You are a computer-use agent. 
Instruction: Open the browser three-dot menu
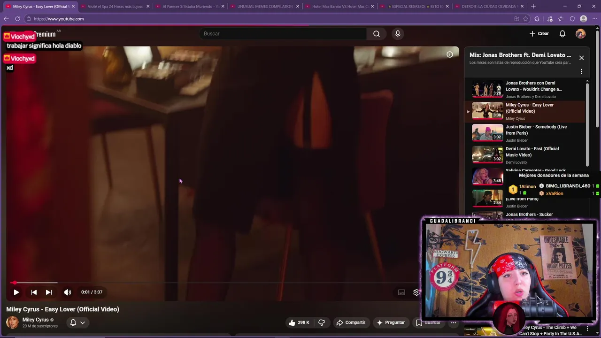[x=595, y=19]
